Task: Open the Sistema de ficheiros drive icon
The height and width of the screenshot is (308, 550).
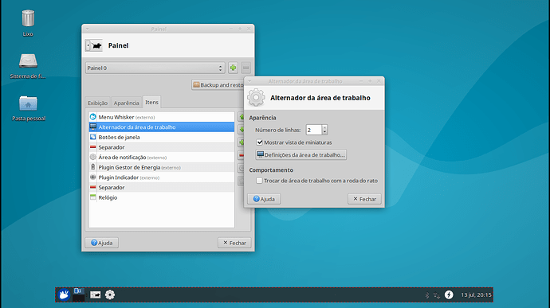Action: click(x=28, y=60)
